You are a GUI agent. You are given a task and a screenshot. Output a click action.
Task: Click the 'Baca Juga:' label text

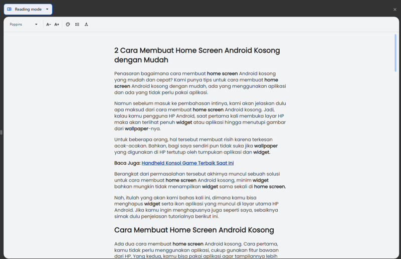pos(127,163)
